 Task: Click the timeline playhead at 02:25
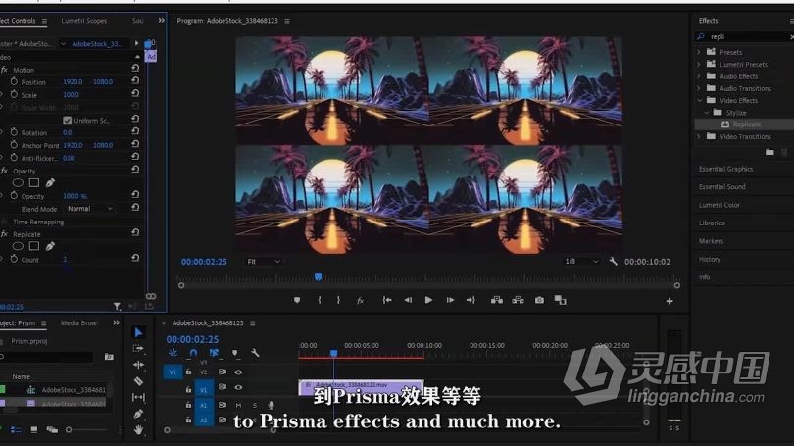(333, 353)
